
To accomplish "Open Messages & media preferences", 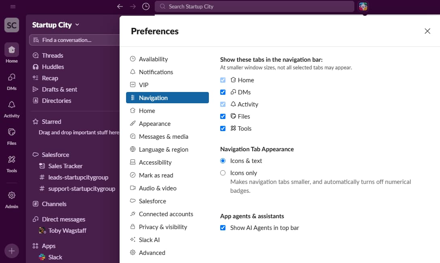I will 167,136.
